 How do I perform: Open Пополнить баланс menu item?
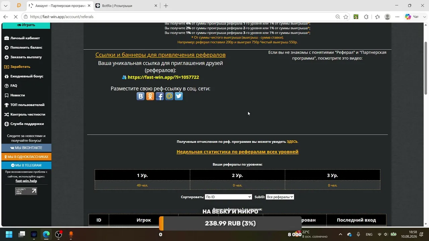coord(23,48)
